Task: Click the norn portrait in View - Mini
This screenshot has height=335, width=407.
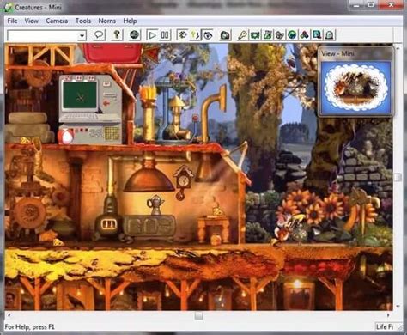Action: point(355,87)
